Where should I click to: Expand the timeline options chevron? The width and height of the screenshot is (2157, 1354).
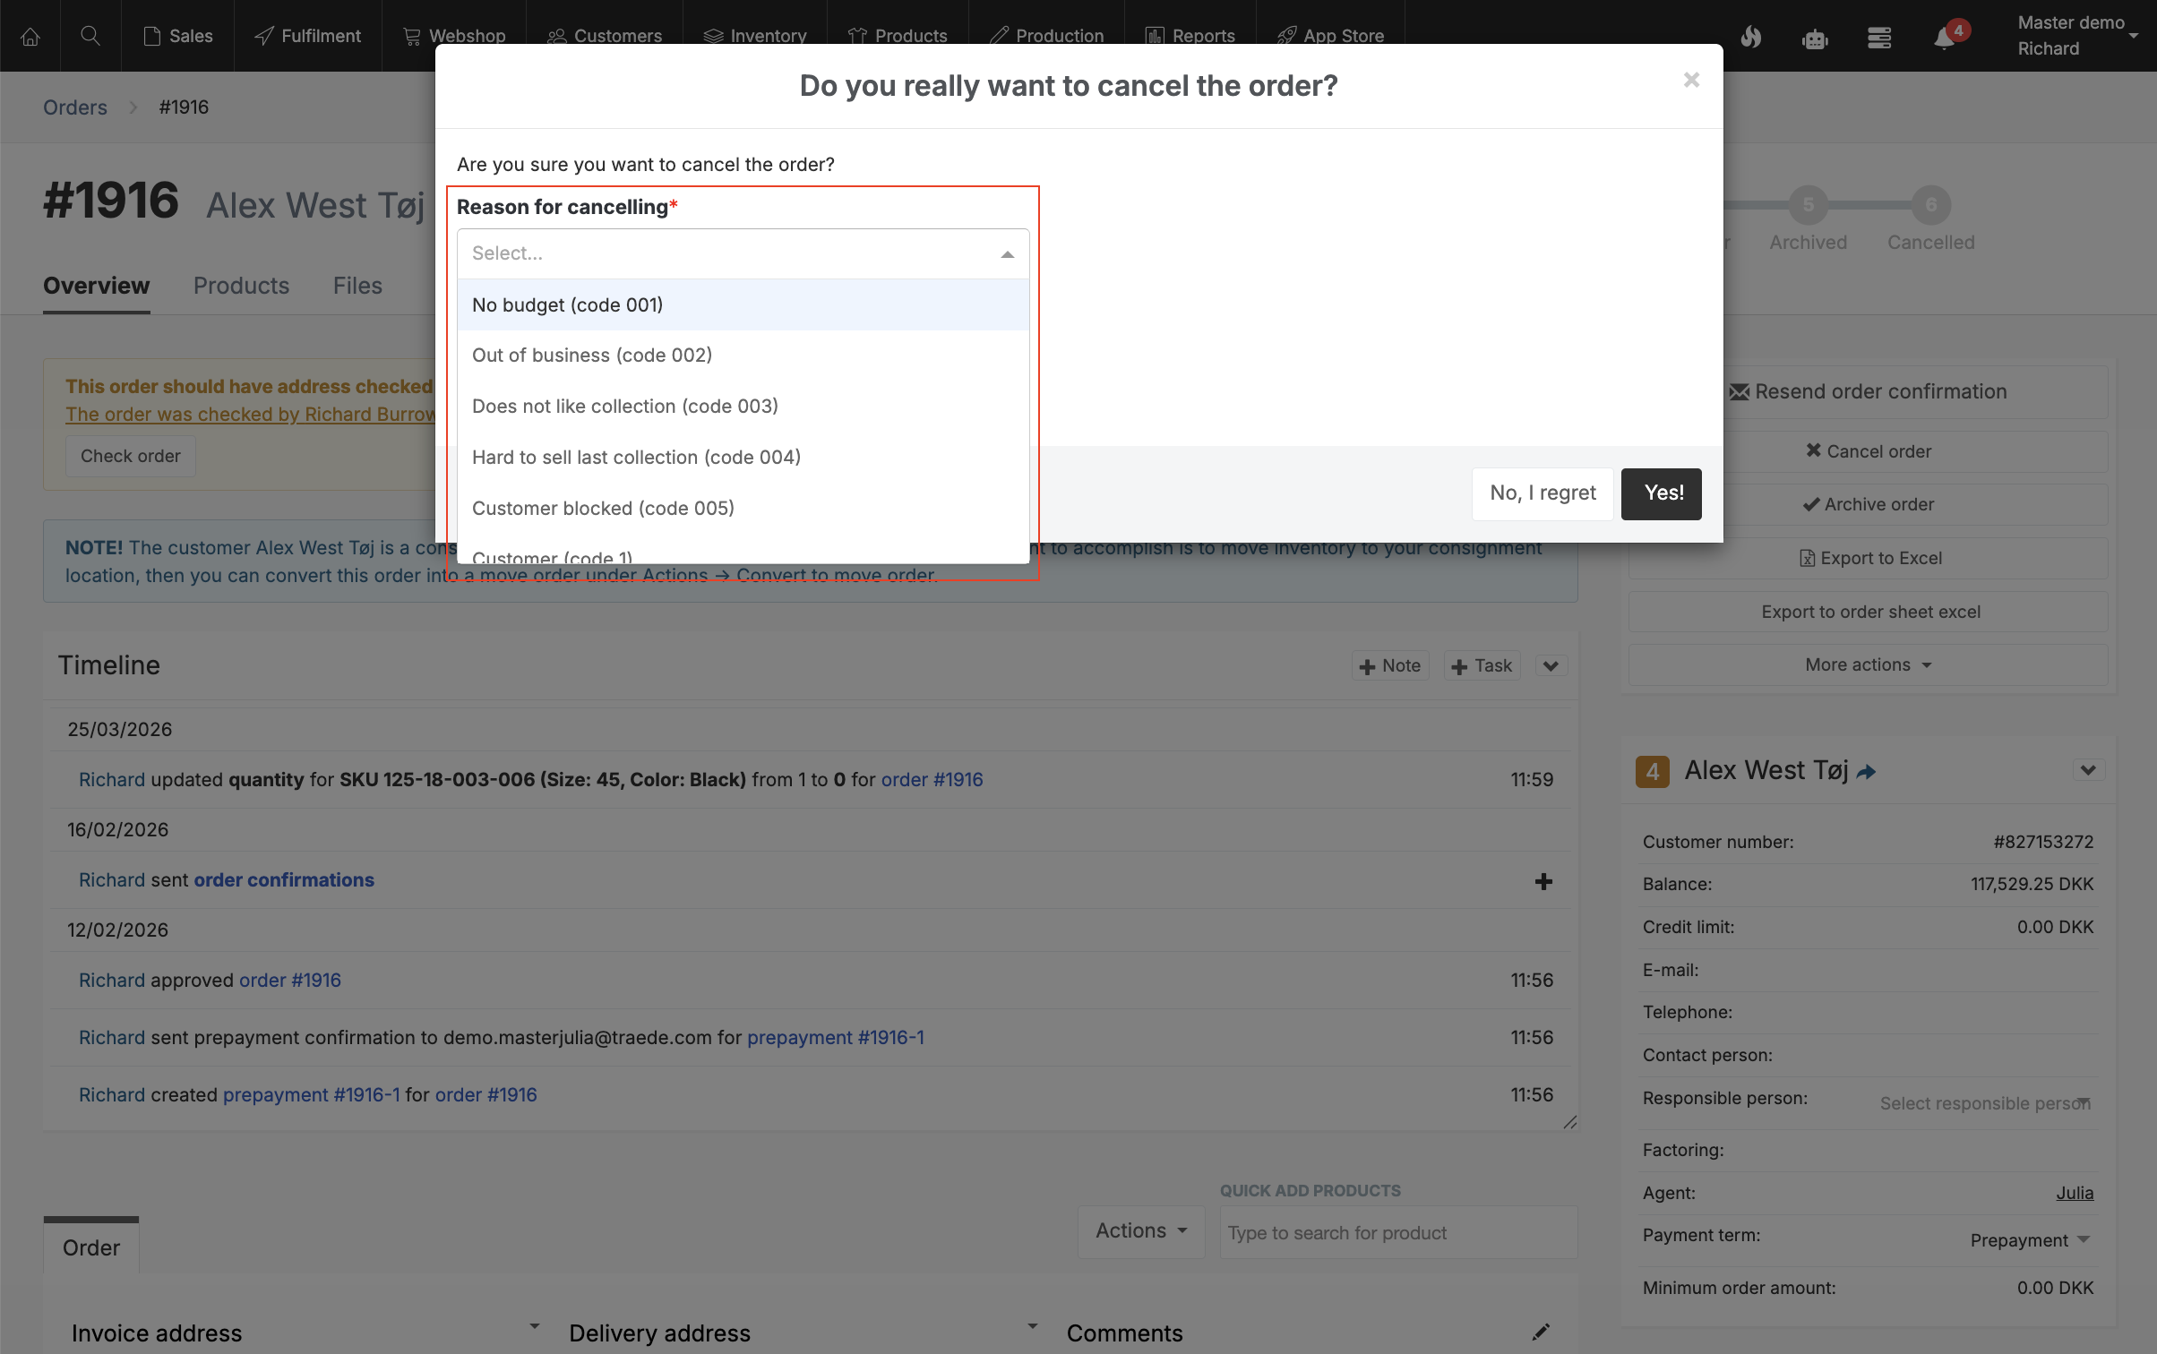pyautogui.click(x=1551, y=665)
